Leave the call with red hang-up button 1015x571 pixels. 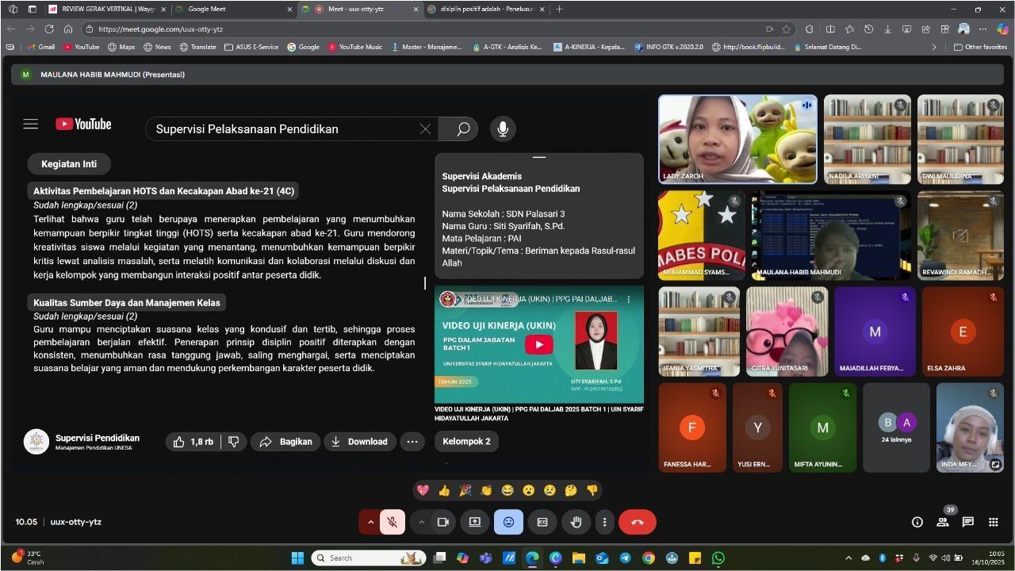(637, 522)
